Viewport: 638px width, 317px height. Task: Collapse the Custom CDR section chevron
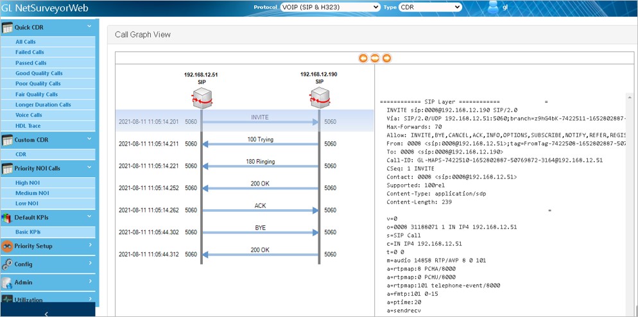(x=89, y=139)
